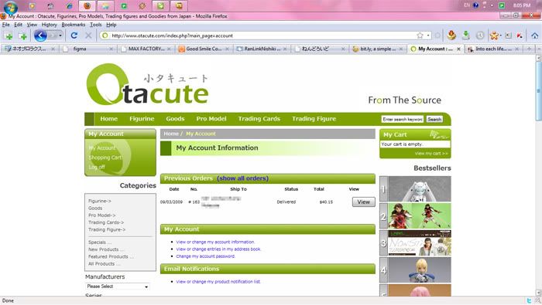Click the Home breadcrumb link
Screen dimensions: 542x305
[171, 134]
